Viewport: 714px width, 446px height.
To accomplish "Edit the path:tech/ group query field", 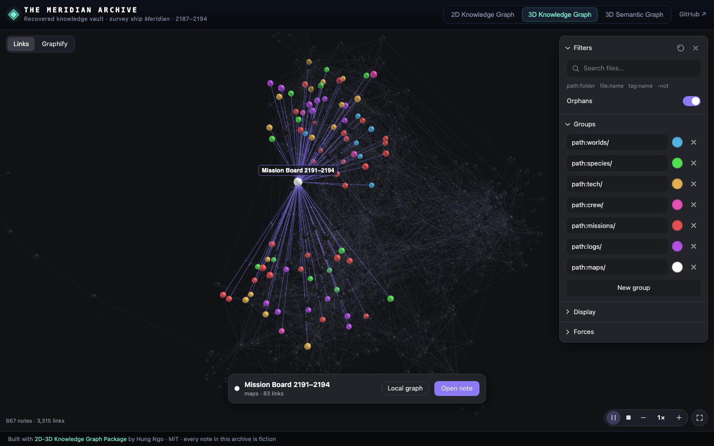I will pyautogui.click(x=617, y=184).
